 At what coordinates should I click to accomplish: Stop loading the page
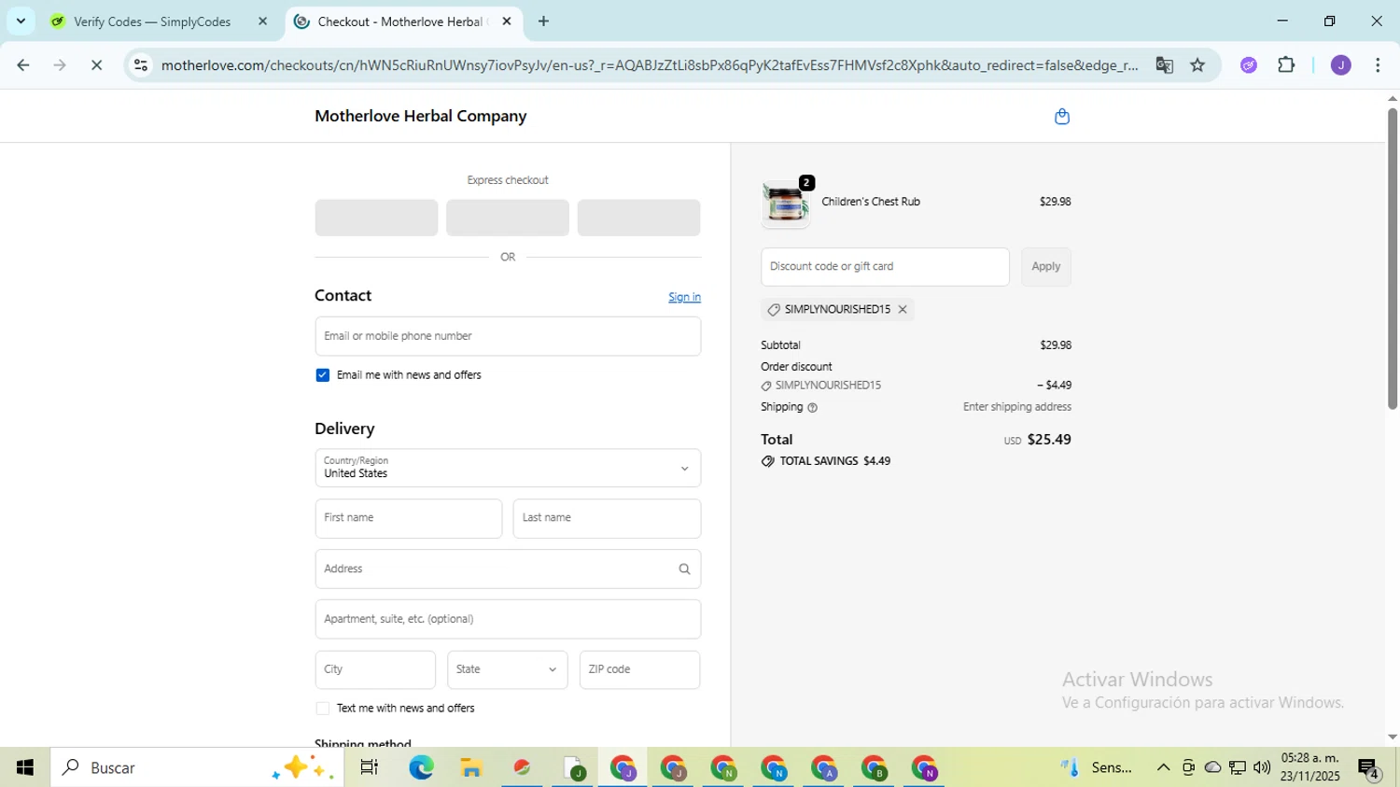[x=96, y=65]
